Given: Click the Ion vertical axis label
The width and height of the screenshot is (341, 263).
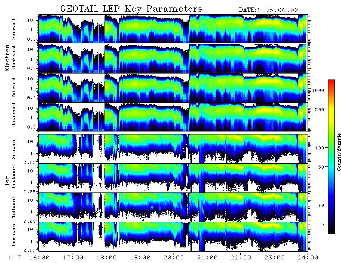Looking at the screenshot, I should point(7,180).
